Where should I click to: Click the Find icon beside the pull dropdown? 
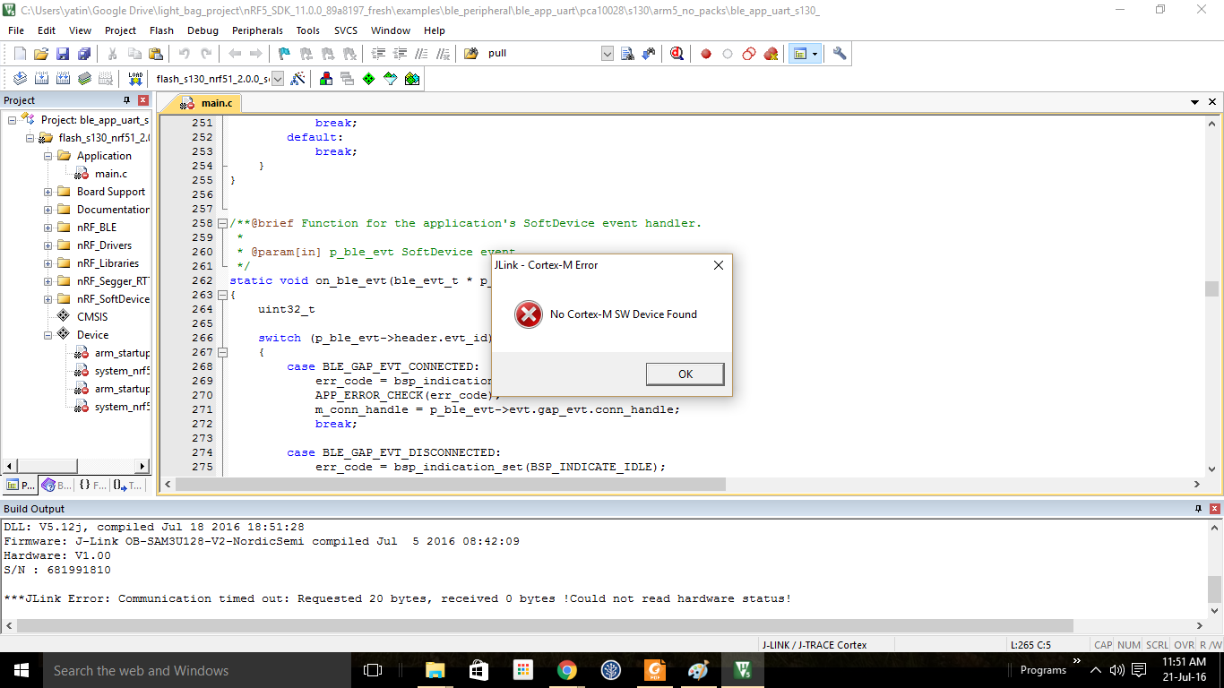pyautogui.click(x=627, y=54)
